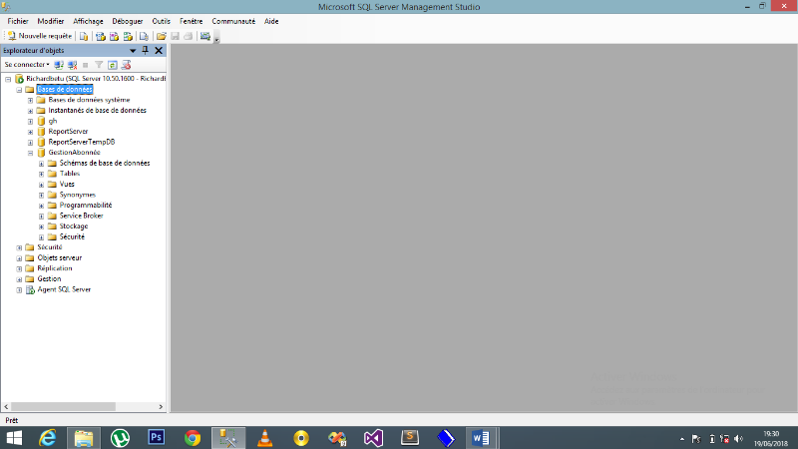Open Photoshop from the taskbar

click(x=157, y=437)
